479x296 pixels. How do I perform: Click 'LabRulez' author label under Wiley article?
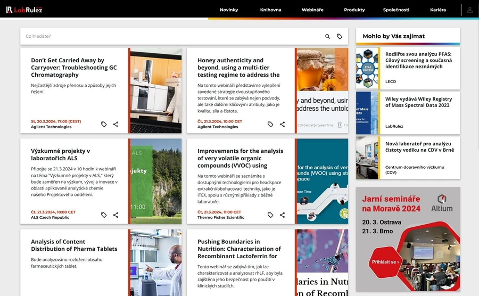click(394, 126)
